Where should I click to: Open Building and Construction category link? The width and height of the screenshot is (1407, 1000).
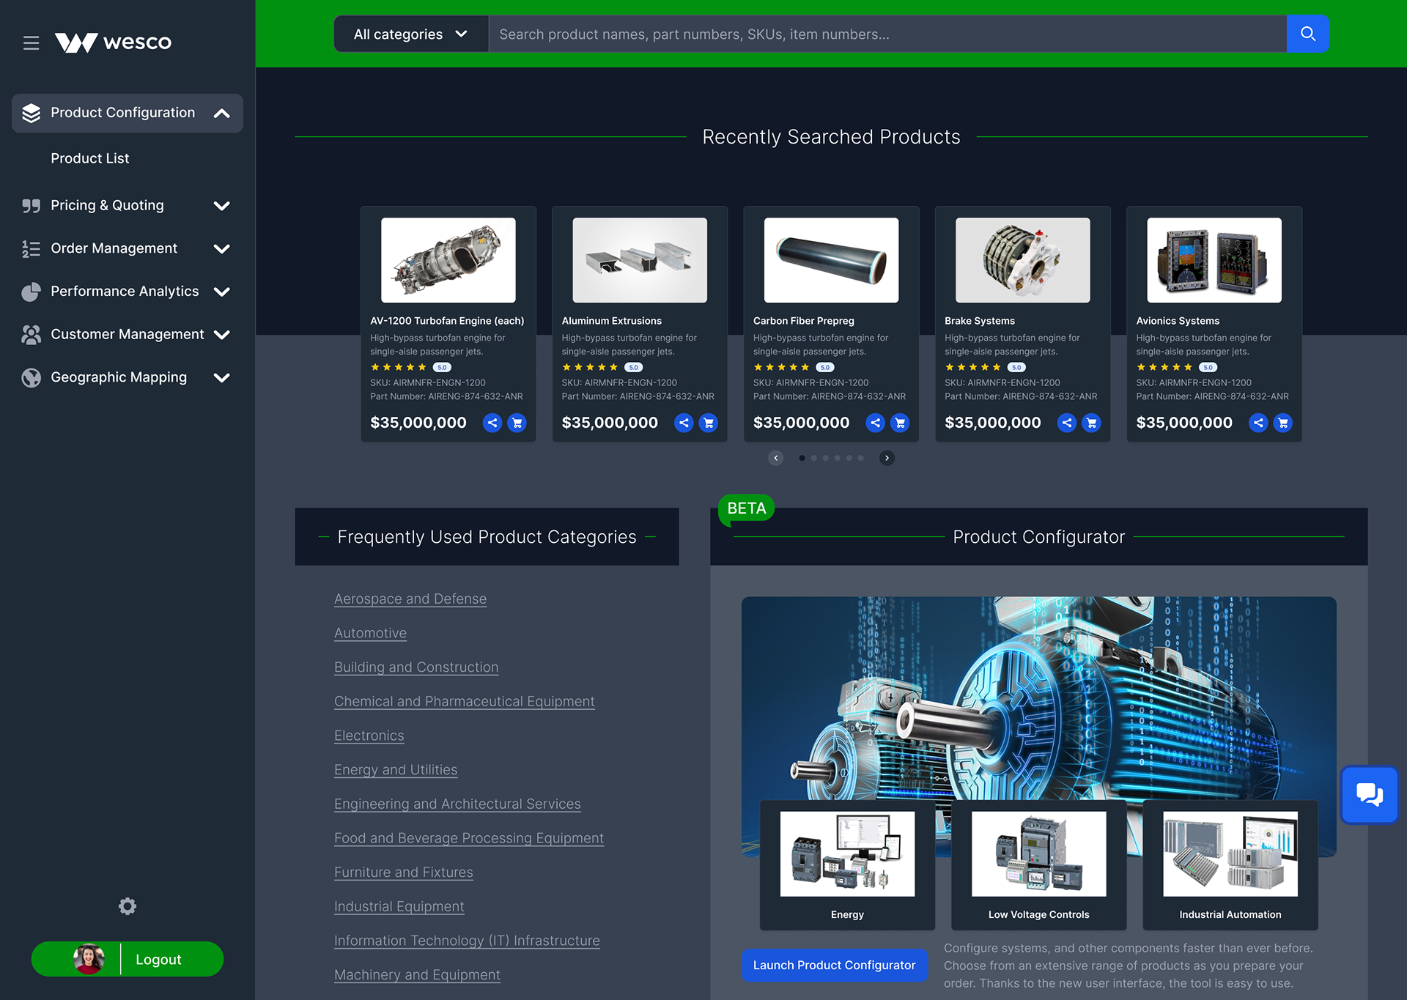pos(416,667)
